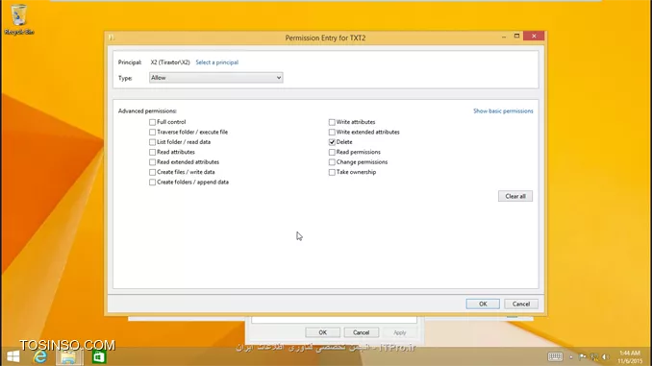The width and height of the screenshot is (652, 366).
Task: Launch Internet Explorer from taskbar
Action: point(40,356)
